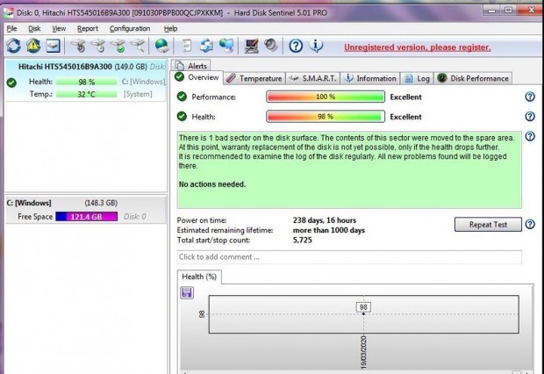Click the 19/03/2020 date label on graph
The image size is (544, 374).
coord(363,352)
